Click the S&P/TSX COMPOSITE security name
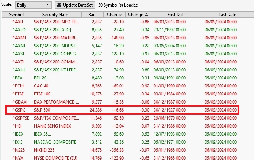 click(57, 118)
